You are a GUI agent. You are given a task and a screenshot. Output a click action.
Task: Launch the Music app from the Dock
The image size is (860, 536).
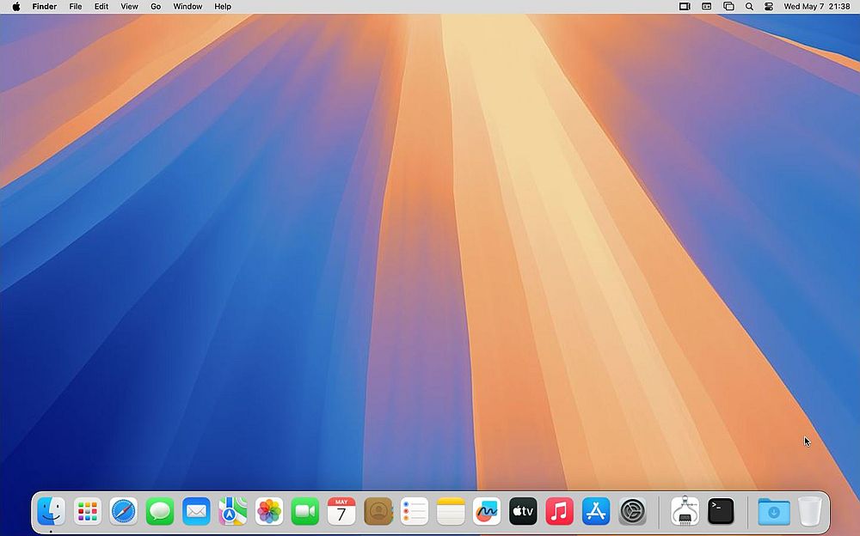[x=559, y=511]
